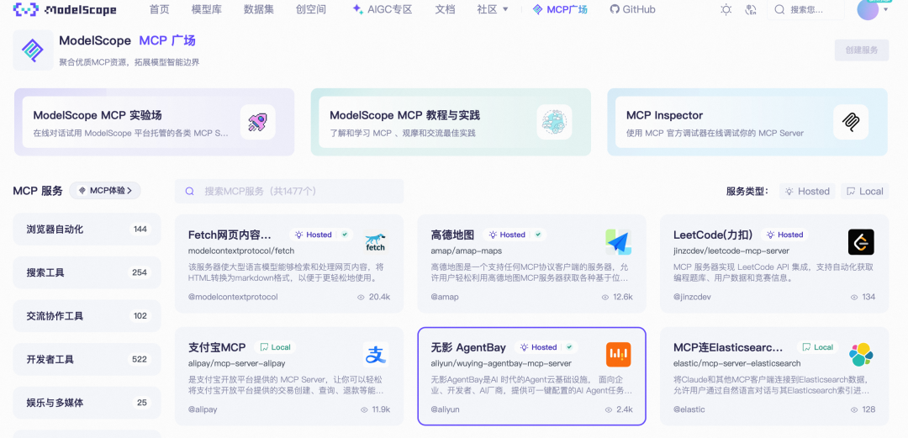
Task: Click the MCP Inspector paperclip icon
Action: pyautogui.click(x=851, y=122)
